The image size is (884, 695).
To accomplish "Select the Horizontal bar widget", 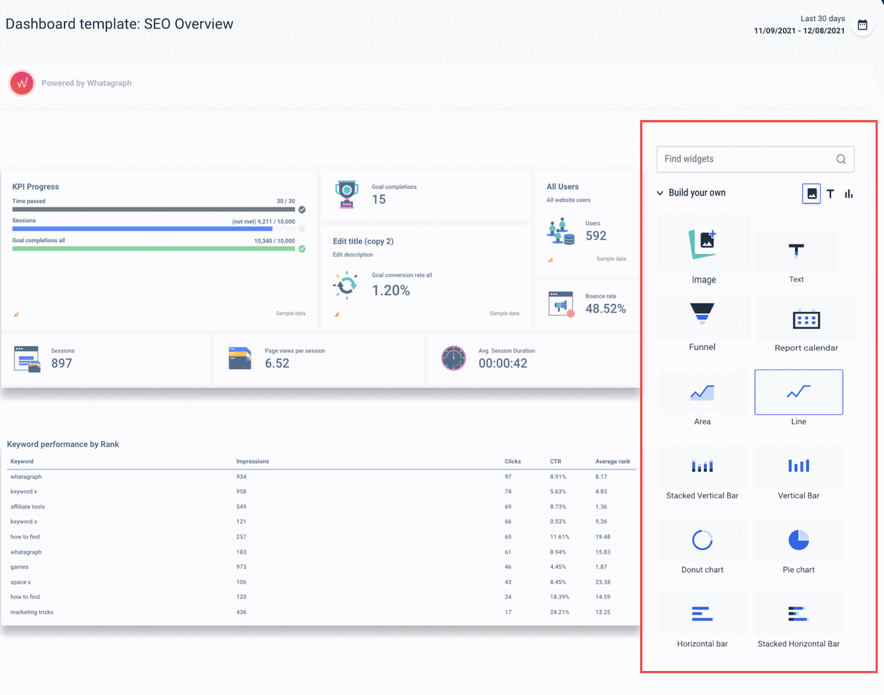I will coord(702,615).
